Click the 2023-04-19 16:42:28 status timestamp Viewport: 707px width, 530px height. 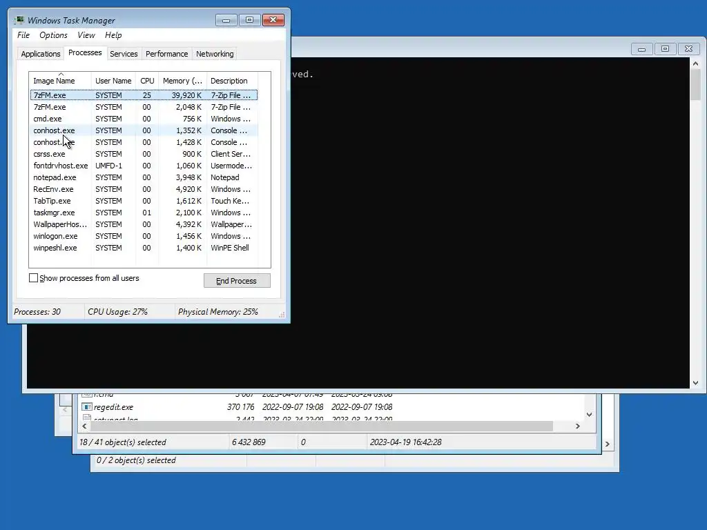(x=406, y=442)
